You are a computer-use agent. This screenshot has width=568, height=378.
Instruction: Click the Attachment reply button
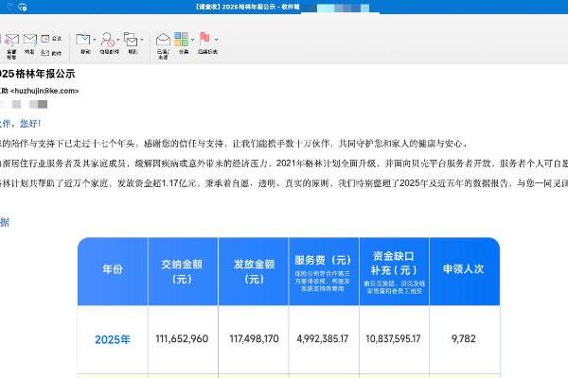click(x=51, y=53)
